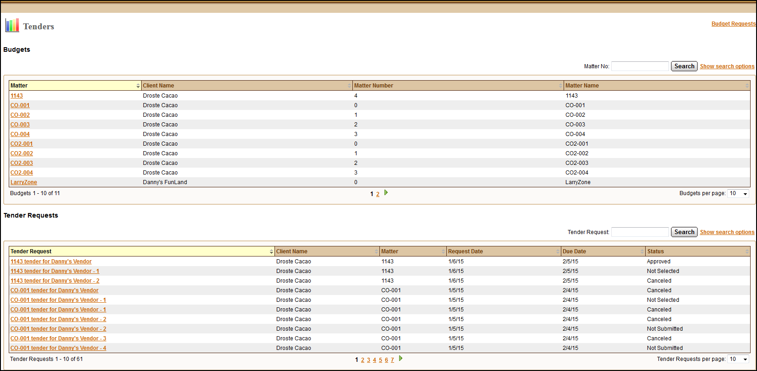Click 'Budgets 1 - 10 of 11' text
757x371 pixels.
click(x=35, y=193)
